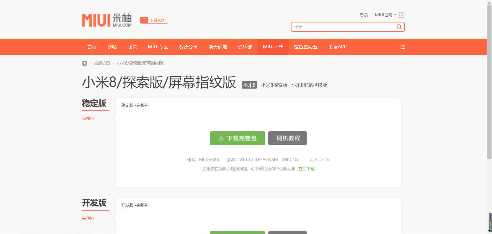Open the 俱乐部 nav item

click(x=245, y=47)
